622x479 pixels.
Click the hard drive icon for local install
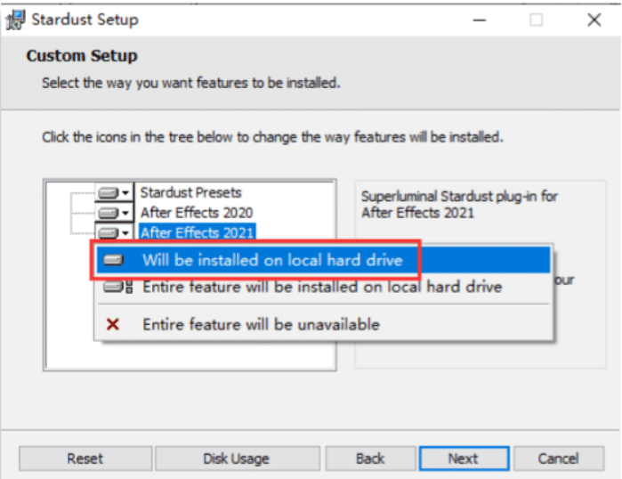click(113, 261)
